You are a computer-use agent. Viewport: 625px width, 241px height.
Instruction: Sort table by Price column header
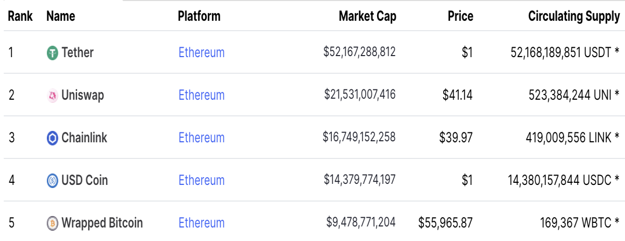point(460,16)
